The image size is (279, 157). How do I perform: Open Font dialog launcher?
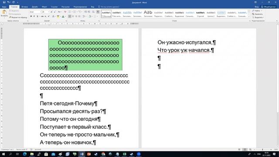(x=66, y=21)
